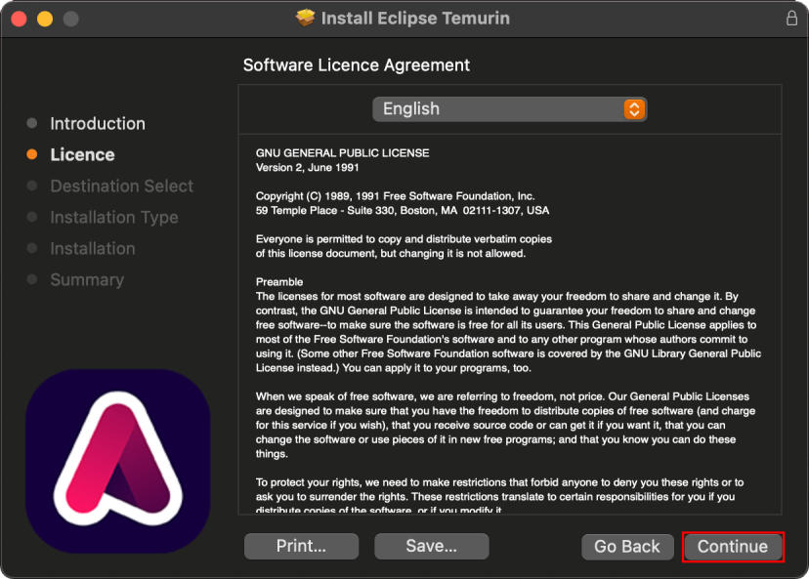Click the Summary step in the sidebar
This screenshot has width=809, height=579.
coord(87,280)
